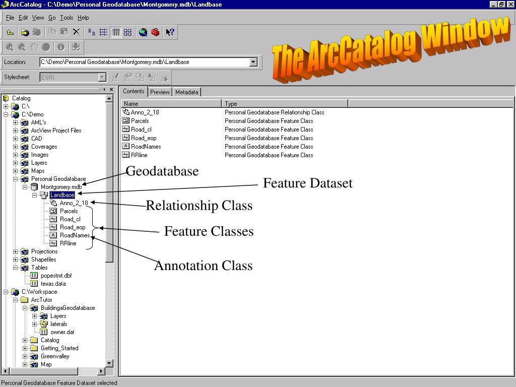Image resolution: width=516 pixels, height=387 pixels.
Task: Select RoadNames in the Contents list
Action: tap(146, 147)
